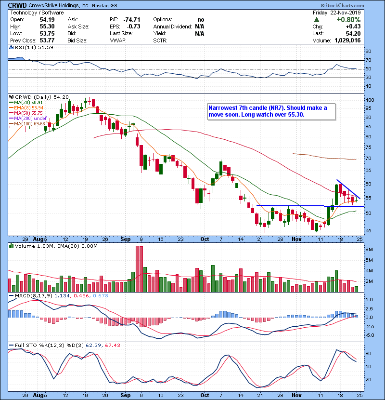The image size is (385, 400).
Task: Click the Technology / Software sector label
Action: coord(37,13)
